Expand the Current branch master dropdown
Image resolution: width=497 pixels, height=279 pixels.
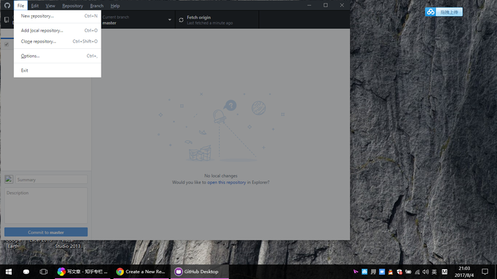(136, 20)
